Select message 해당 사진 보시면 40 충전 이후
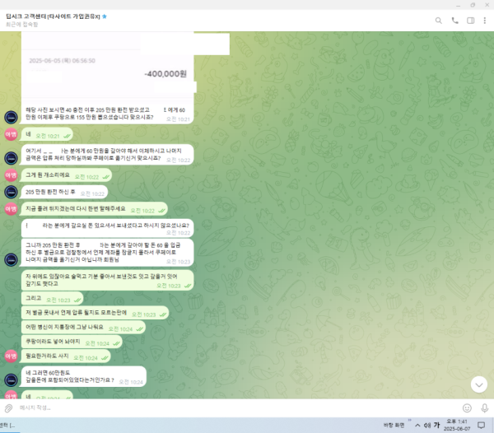 coord(107,114)
